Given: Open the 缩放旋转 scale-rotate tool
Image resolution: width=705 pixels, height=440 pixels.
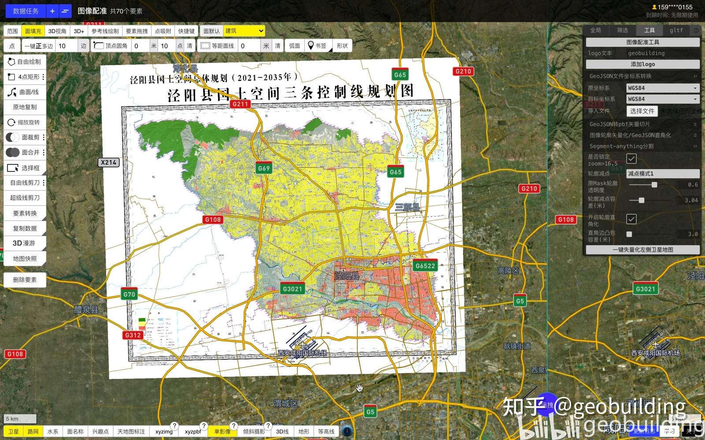Looking at the screenshot, I should 24,122.
